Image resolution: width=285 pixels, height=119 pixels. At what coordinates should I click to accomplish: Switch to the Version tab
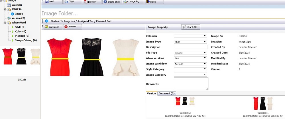click(152, 93)
